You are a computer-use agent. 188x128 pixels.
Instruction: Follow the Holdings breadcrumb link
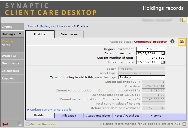[x=46, y=26]
